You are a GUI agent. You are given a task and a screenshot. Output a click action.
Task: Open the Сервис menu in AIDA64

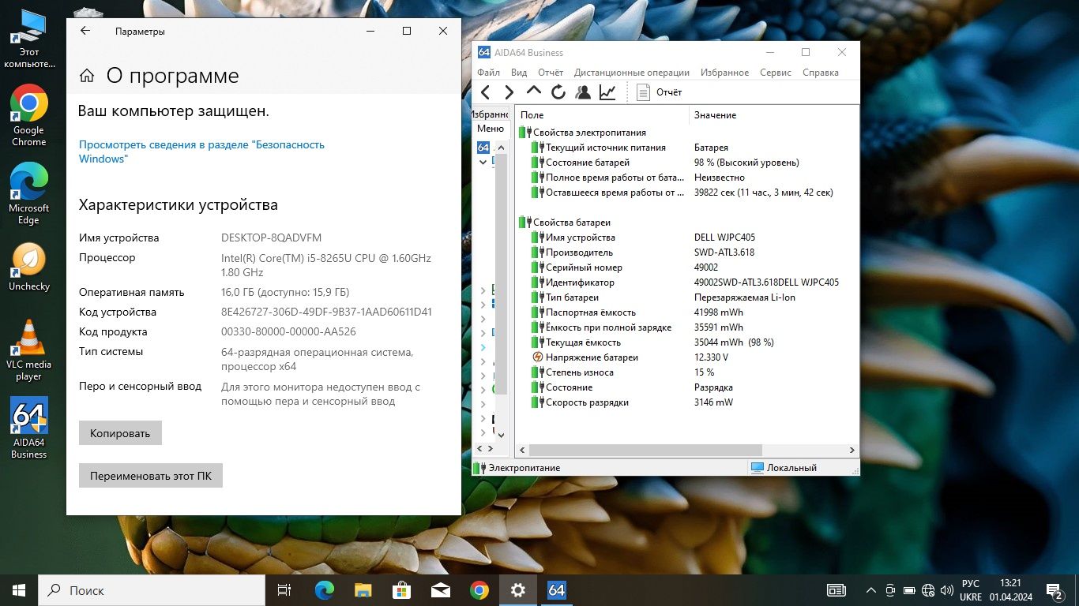tap(776, 72)
